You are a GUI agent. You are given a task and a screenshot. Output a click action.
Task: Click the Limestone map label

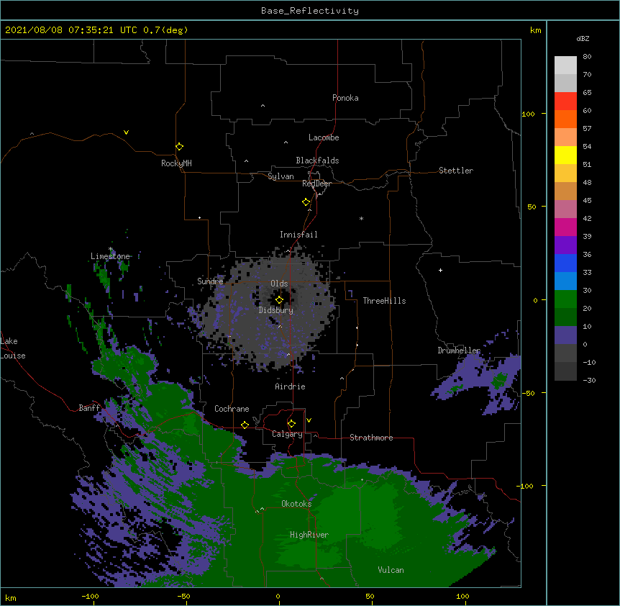coord(110,256)
